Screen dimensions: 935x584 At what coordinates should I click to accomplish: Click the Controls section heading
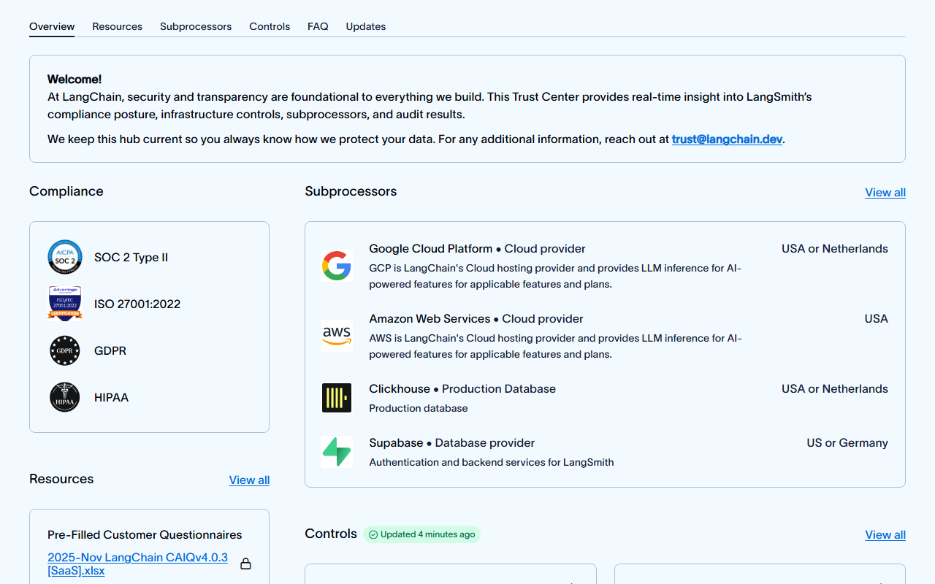[331, 534]
